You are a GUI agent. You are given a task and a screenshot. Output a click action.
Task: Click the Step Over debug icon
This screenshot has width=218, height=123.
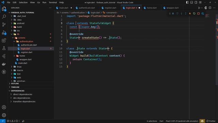pyautogui.click(x=177, y=14)
